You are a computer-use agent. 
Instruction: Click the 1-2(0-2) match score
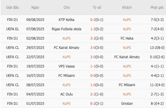97,29
